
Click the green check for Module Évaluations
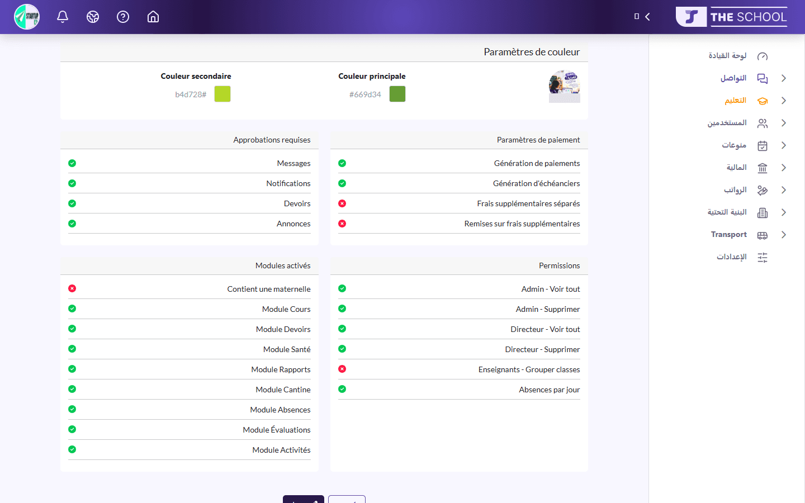point(72,429)
